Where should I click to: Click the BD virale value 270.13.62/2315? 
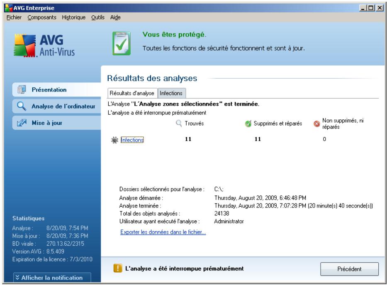click(x=65, y=244)
